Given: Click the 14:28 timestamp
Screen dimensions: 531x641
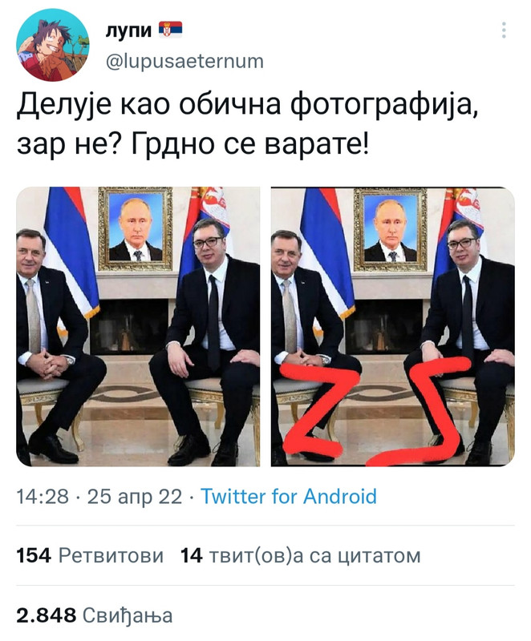Looking at the screenshot, I should pyautogui.click(x=43, y=496).
